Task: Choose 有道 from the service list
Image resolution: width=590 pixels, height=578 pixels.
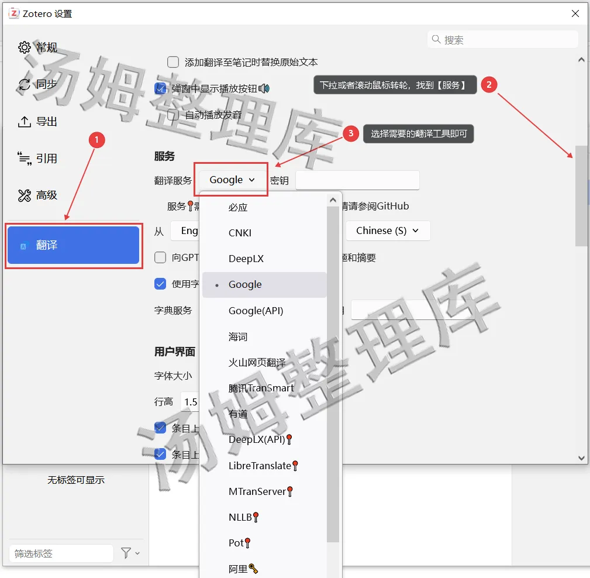Action: [x=264, y=414]
